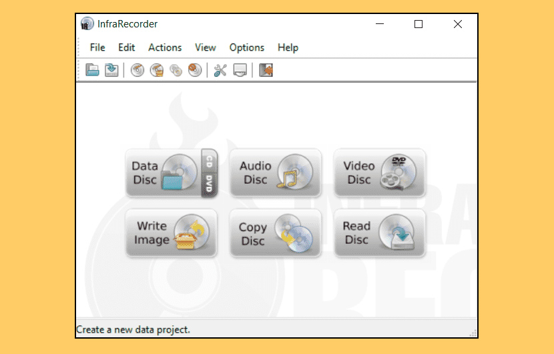
Task: Open the Actions menu
Action: (165, 47)
